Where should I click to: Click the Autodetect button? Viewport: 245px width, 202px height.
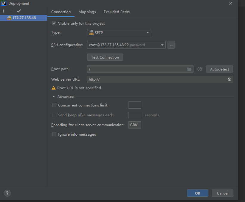point(219,69)
